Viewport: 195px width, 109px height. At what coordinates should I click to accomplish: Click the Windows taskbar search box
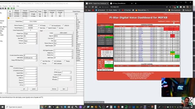pos(22,107)
